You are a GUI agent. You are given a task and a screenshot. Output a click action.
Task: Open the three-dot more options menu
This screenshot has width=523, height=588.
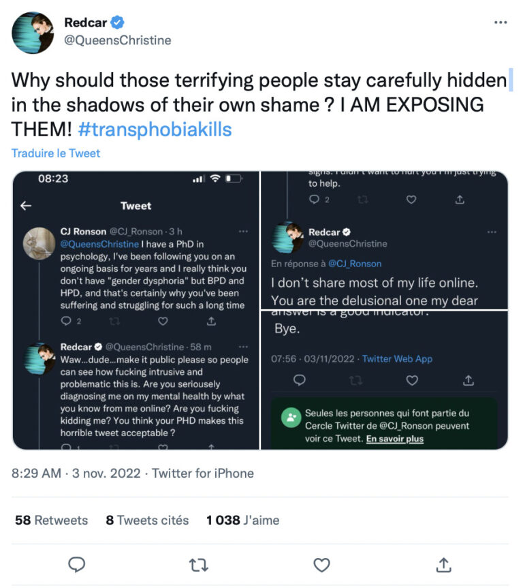point(501,22)
